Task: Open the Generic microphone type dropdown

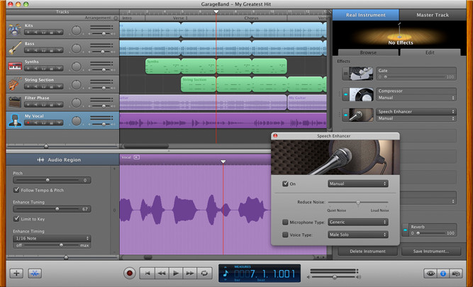Action: 358,223
